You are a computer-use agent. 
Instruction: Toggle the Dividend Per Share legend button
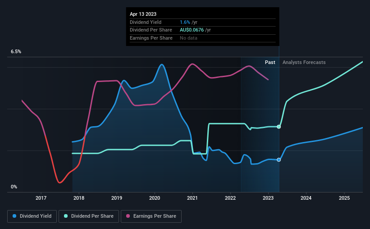click(x=89, y=216)
